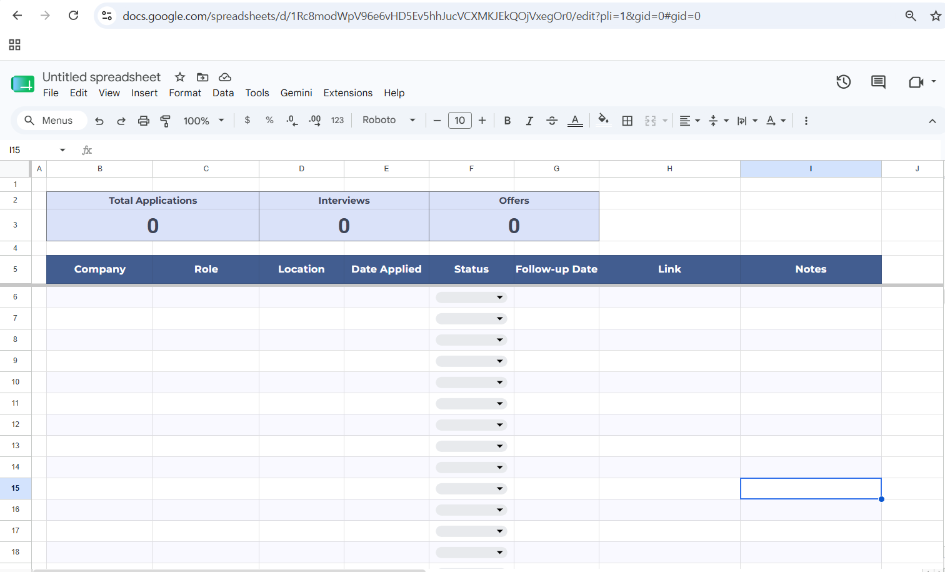The image size is (945, 572).
Task: Rename the Untitled spreadsheet title
Action: (x=102, y=77)
